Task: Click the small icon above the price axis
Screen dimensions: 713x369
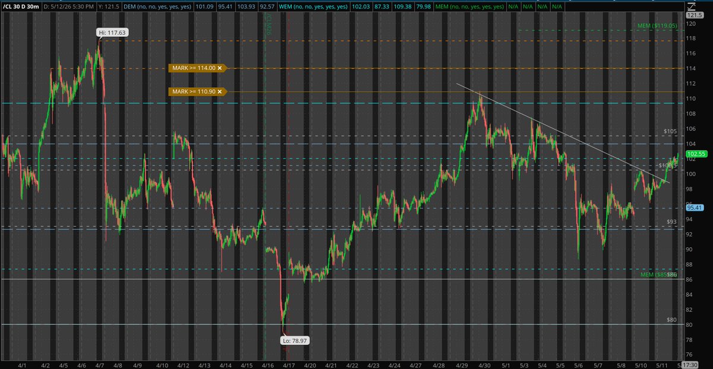Action: coord(691,6)
